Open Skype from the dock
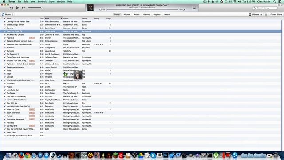The width and height of the screenshot is (284, 160). pos(153,156)
